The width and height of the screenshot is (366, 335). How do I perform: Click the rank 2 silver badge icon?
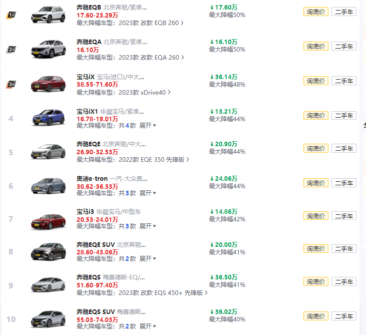pyautogui.click(x=11, y=50)
